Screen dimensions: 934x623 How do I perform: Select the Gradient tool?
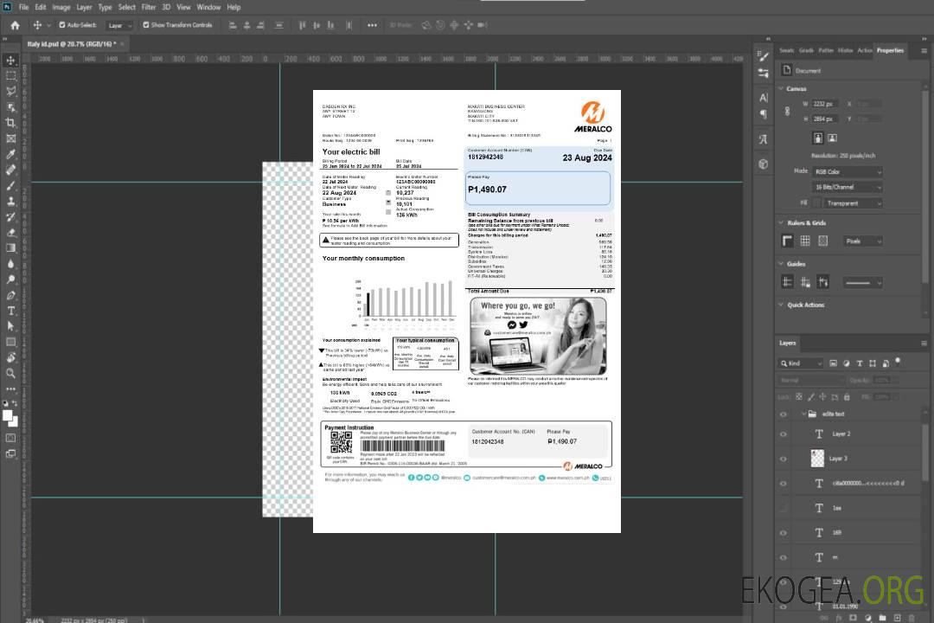(x=10, y=248)
